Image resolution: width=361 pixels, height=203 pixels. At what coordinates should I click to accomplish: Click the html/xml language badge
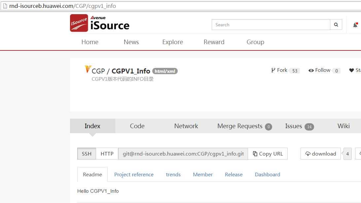coord(165,71)
